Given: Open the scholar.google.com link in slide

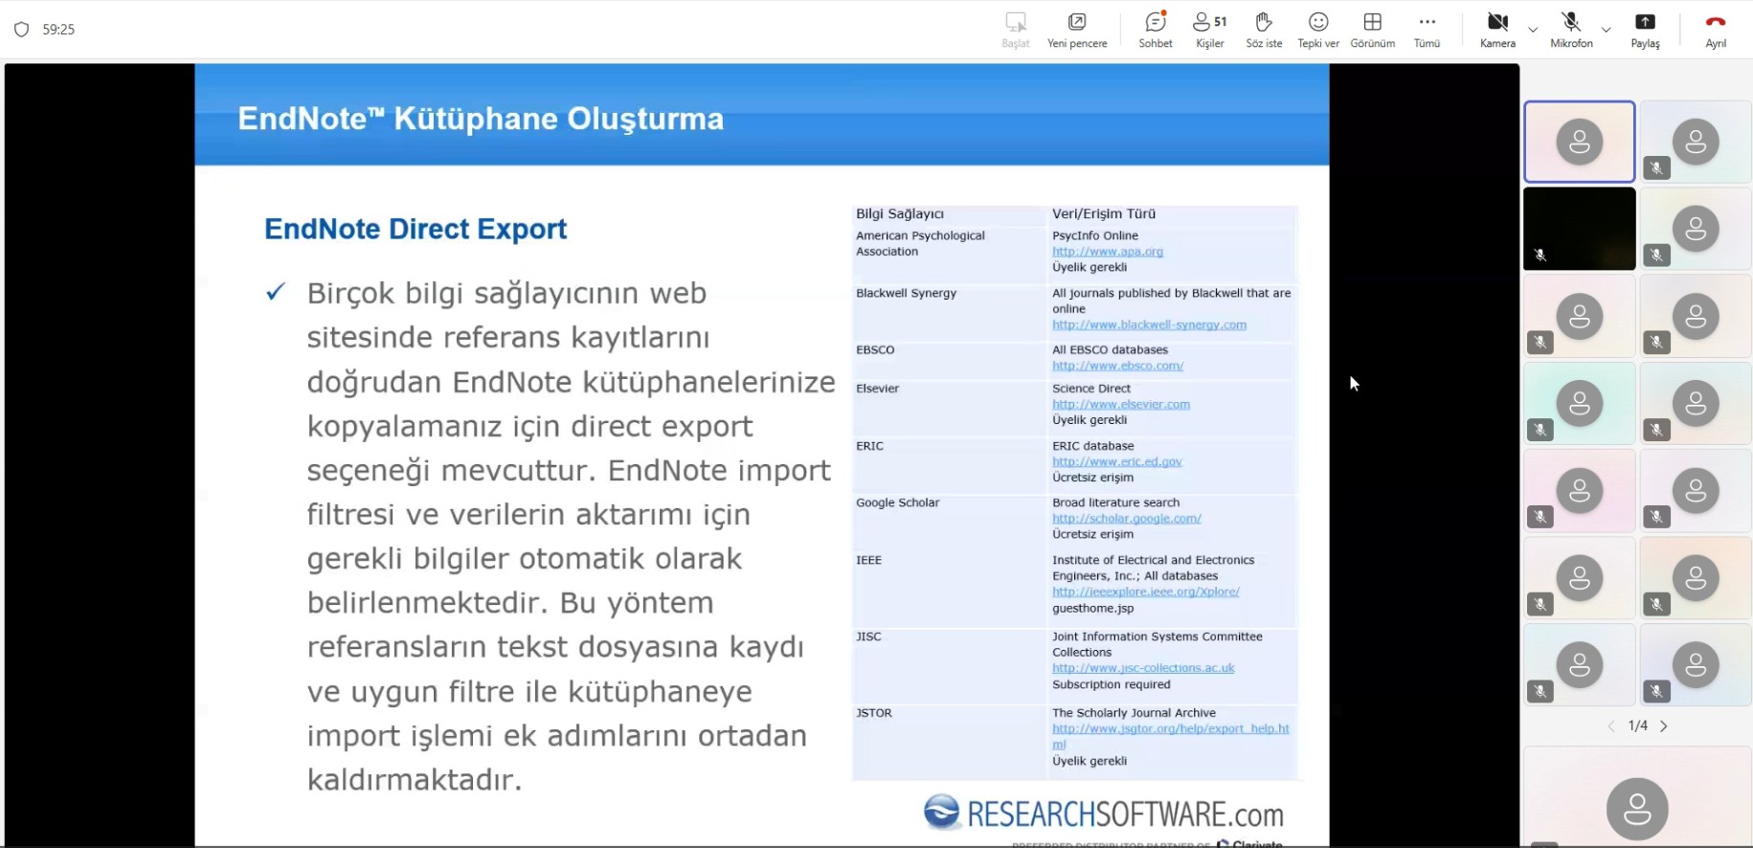Looking at the screenshot, I should (x=1126, y=519).
